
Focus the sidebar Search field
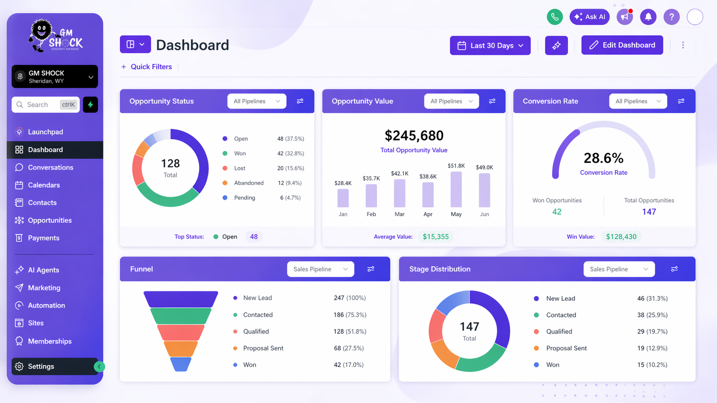(x=45, y=104)
